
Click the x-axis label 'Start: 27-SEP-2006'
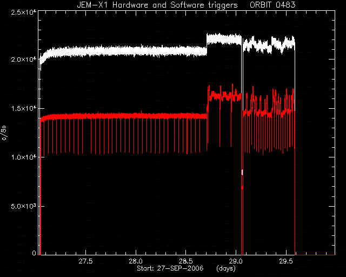(170, 268)
